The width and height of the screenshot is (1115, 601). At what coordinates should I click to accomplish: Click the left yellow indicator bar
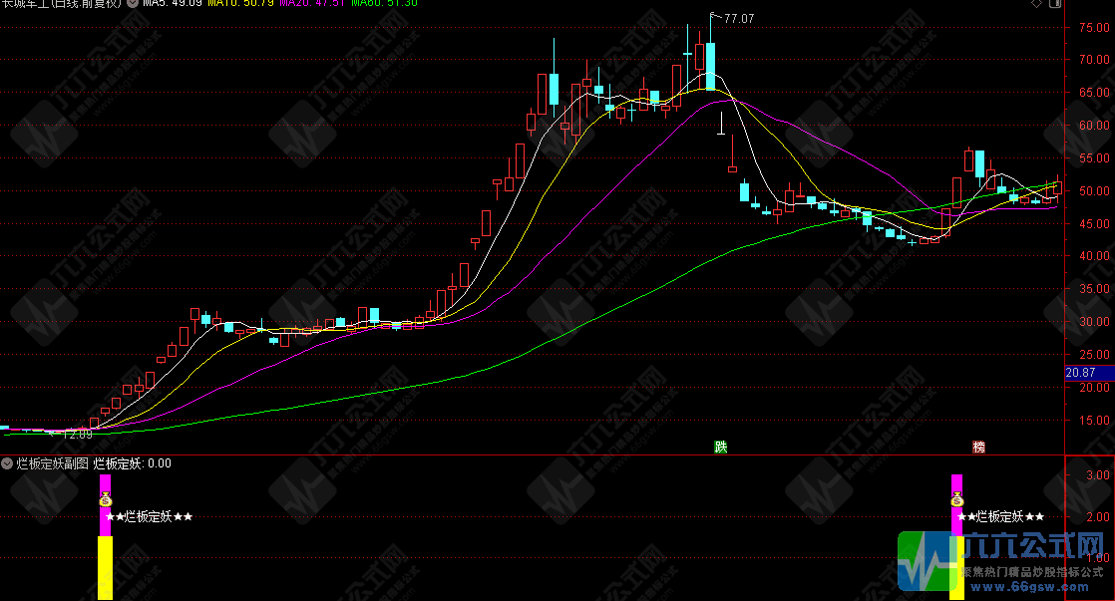click(x=105, y=568)
